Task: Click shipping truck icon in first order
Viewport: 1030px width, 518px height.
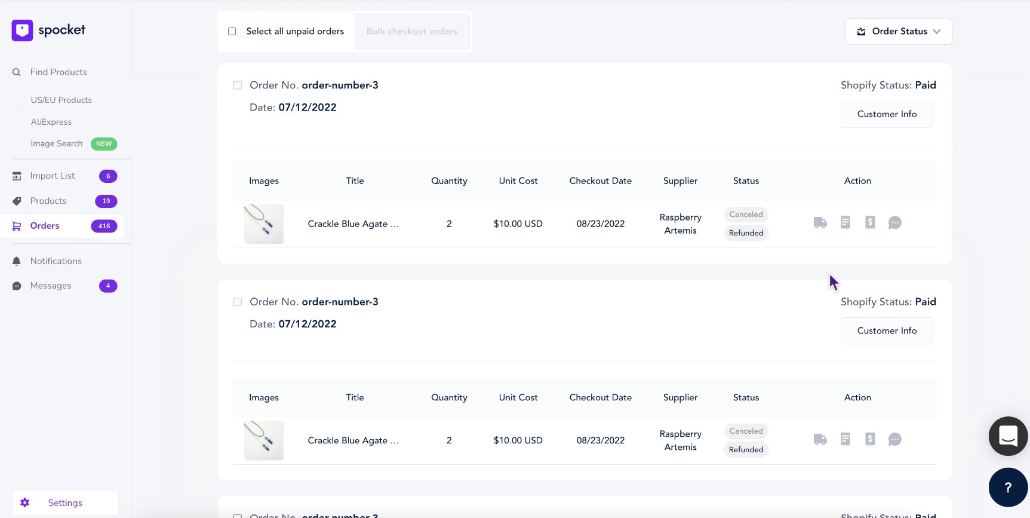Action: pos(820,223)
